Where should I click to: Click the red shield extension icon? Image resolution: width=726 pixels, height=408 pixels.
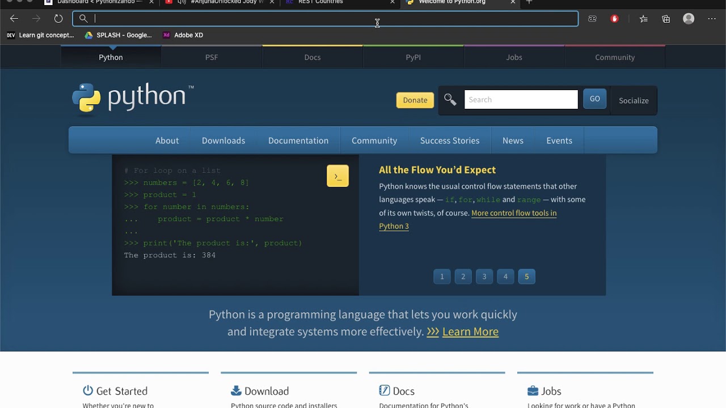coord(614,19)
